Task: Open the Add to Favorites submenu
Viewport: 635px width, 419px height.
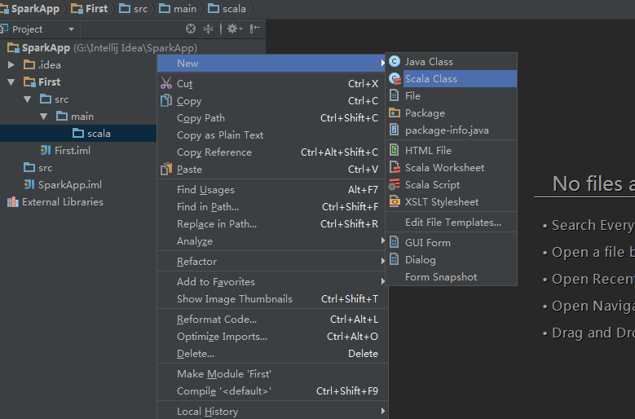Action: pos(382,281)
